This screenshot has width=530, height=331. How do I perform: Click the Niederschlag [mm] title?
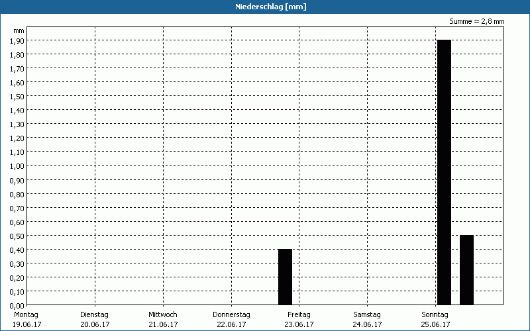click(271, 7)
